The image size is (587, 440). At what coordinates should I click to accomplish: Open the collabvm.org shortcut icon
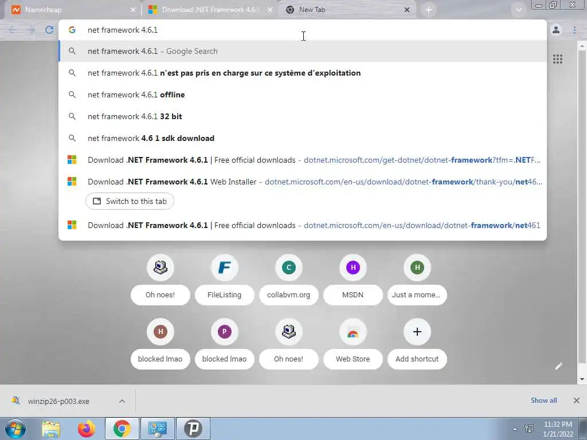pos(289,267)
